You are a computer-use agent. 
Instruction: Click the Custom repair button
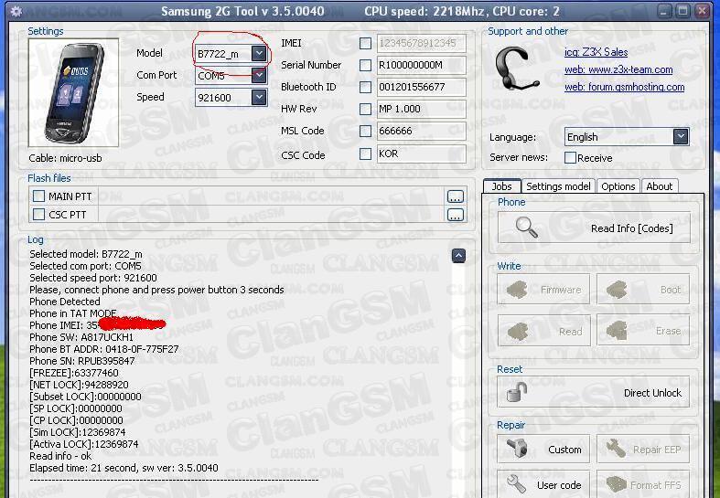pos(543,449)
